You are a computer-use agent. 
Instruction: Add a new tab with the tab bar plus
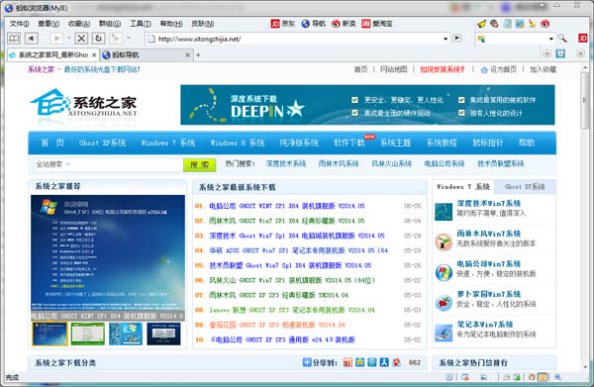coord(198,55)
